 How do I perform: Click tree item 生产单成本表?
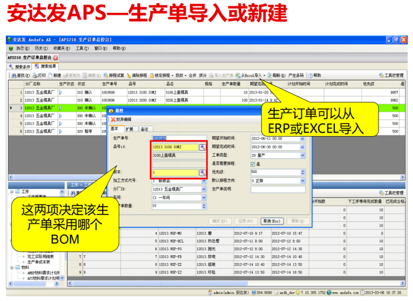[x=39, y=262]
